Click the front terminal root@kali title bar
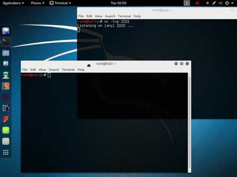 (x=106, y=63)
